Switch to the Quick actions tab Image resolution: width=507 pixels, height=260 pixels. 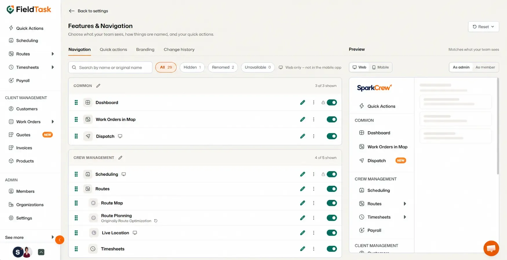coord(113,49)
